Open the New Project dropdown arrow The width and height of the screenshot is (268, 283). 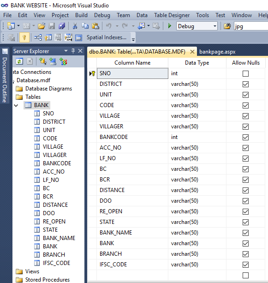(x=18, y=26)
